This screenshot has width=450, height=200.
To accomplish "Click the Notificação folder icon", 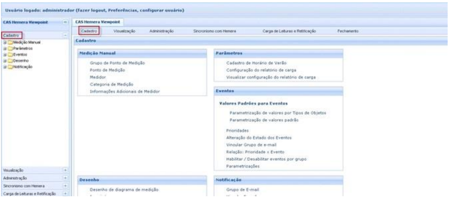I will 9,66.
